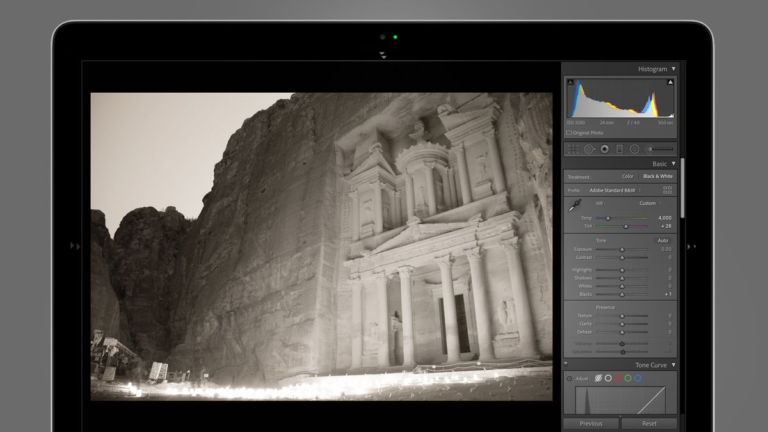Click the Temp slider handle
Screen dimensions: 768x432
point(608,218)
